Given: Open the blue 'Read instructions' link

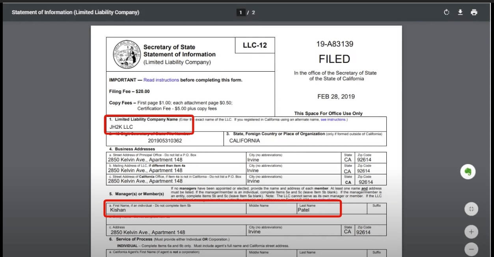Looking at the screenshot, I should 161,80.
